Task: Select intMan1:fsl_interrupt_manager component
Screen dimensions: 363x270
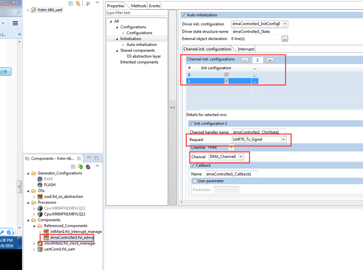Action: point(76,231)
